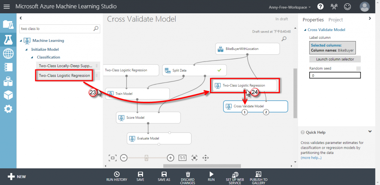This screenshot has height=185, width=380.
Task: Open Projects in the left sidebar
Action: click(8, 24)
